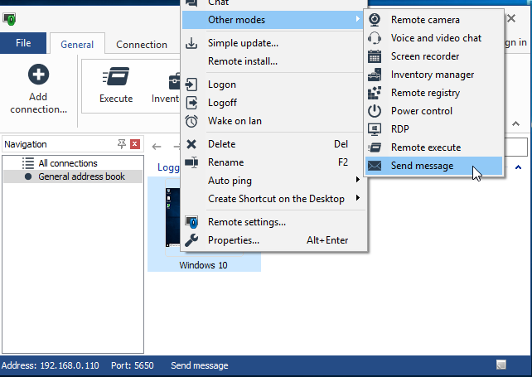Select All connections in Navigation tree
This screenshot has width=532, height=377.
click(x=67, y=163)
